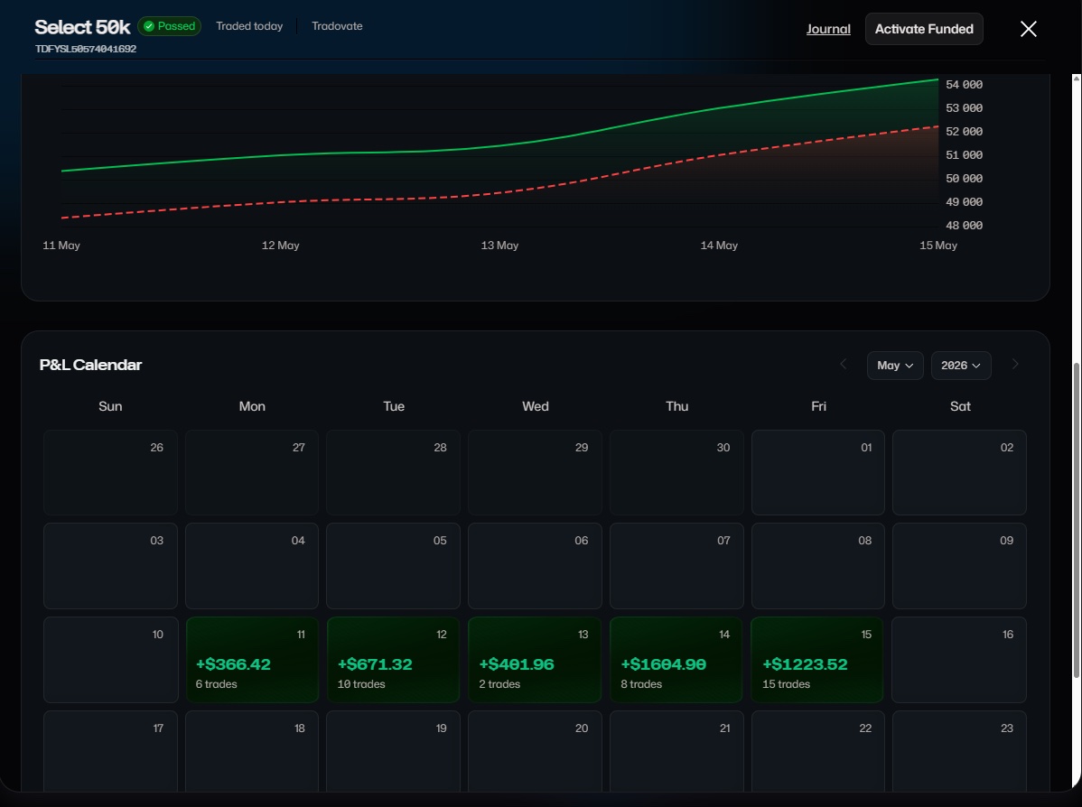The width and height of the screenshot is (1082, 807).
Task: Click the '15 trades' text on May 15
Action: [x=786, y=684]
